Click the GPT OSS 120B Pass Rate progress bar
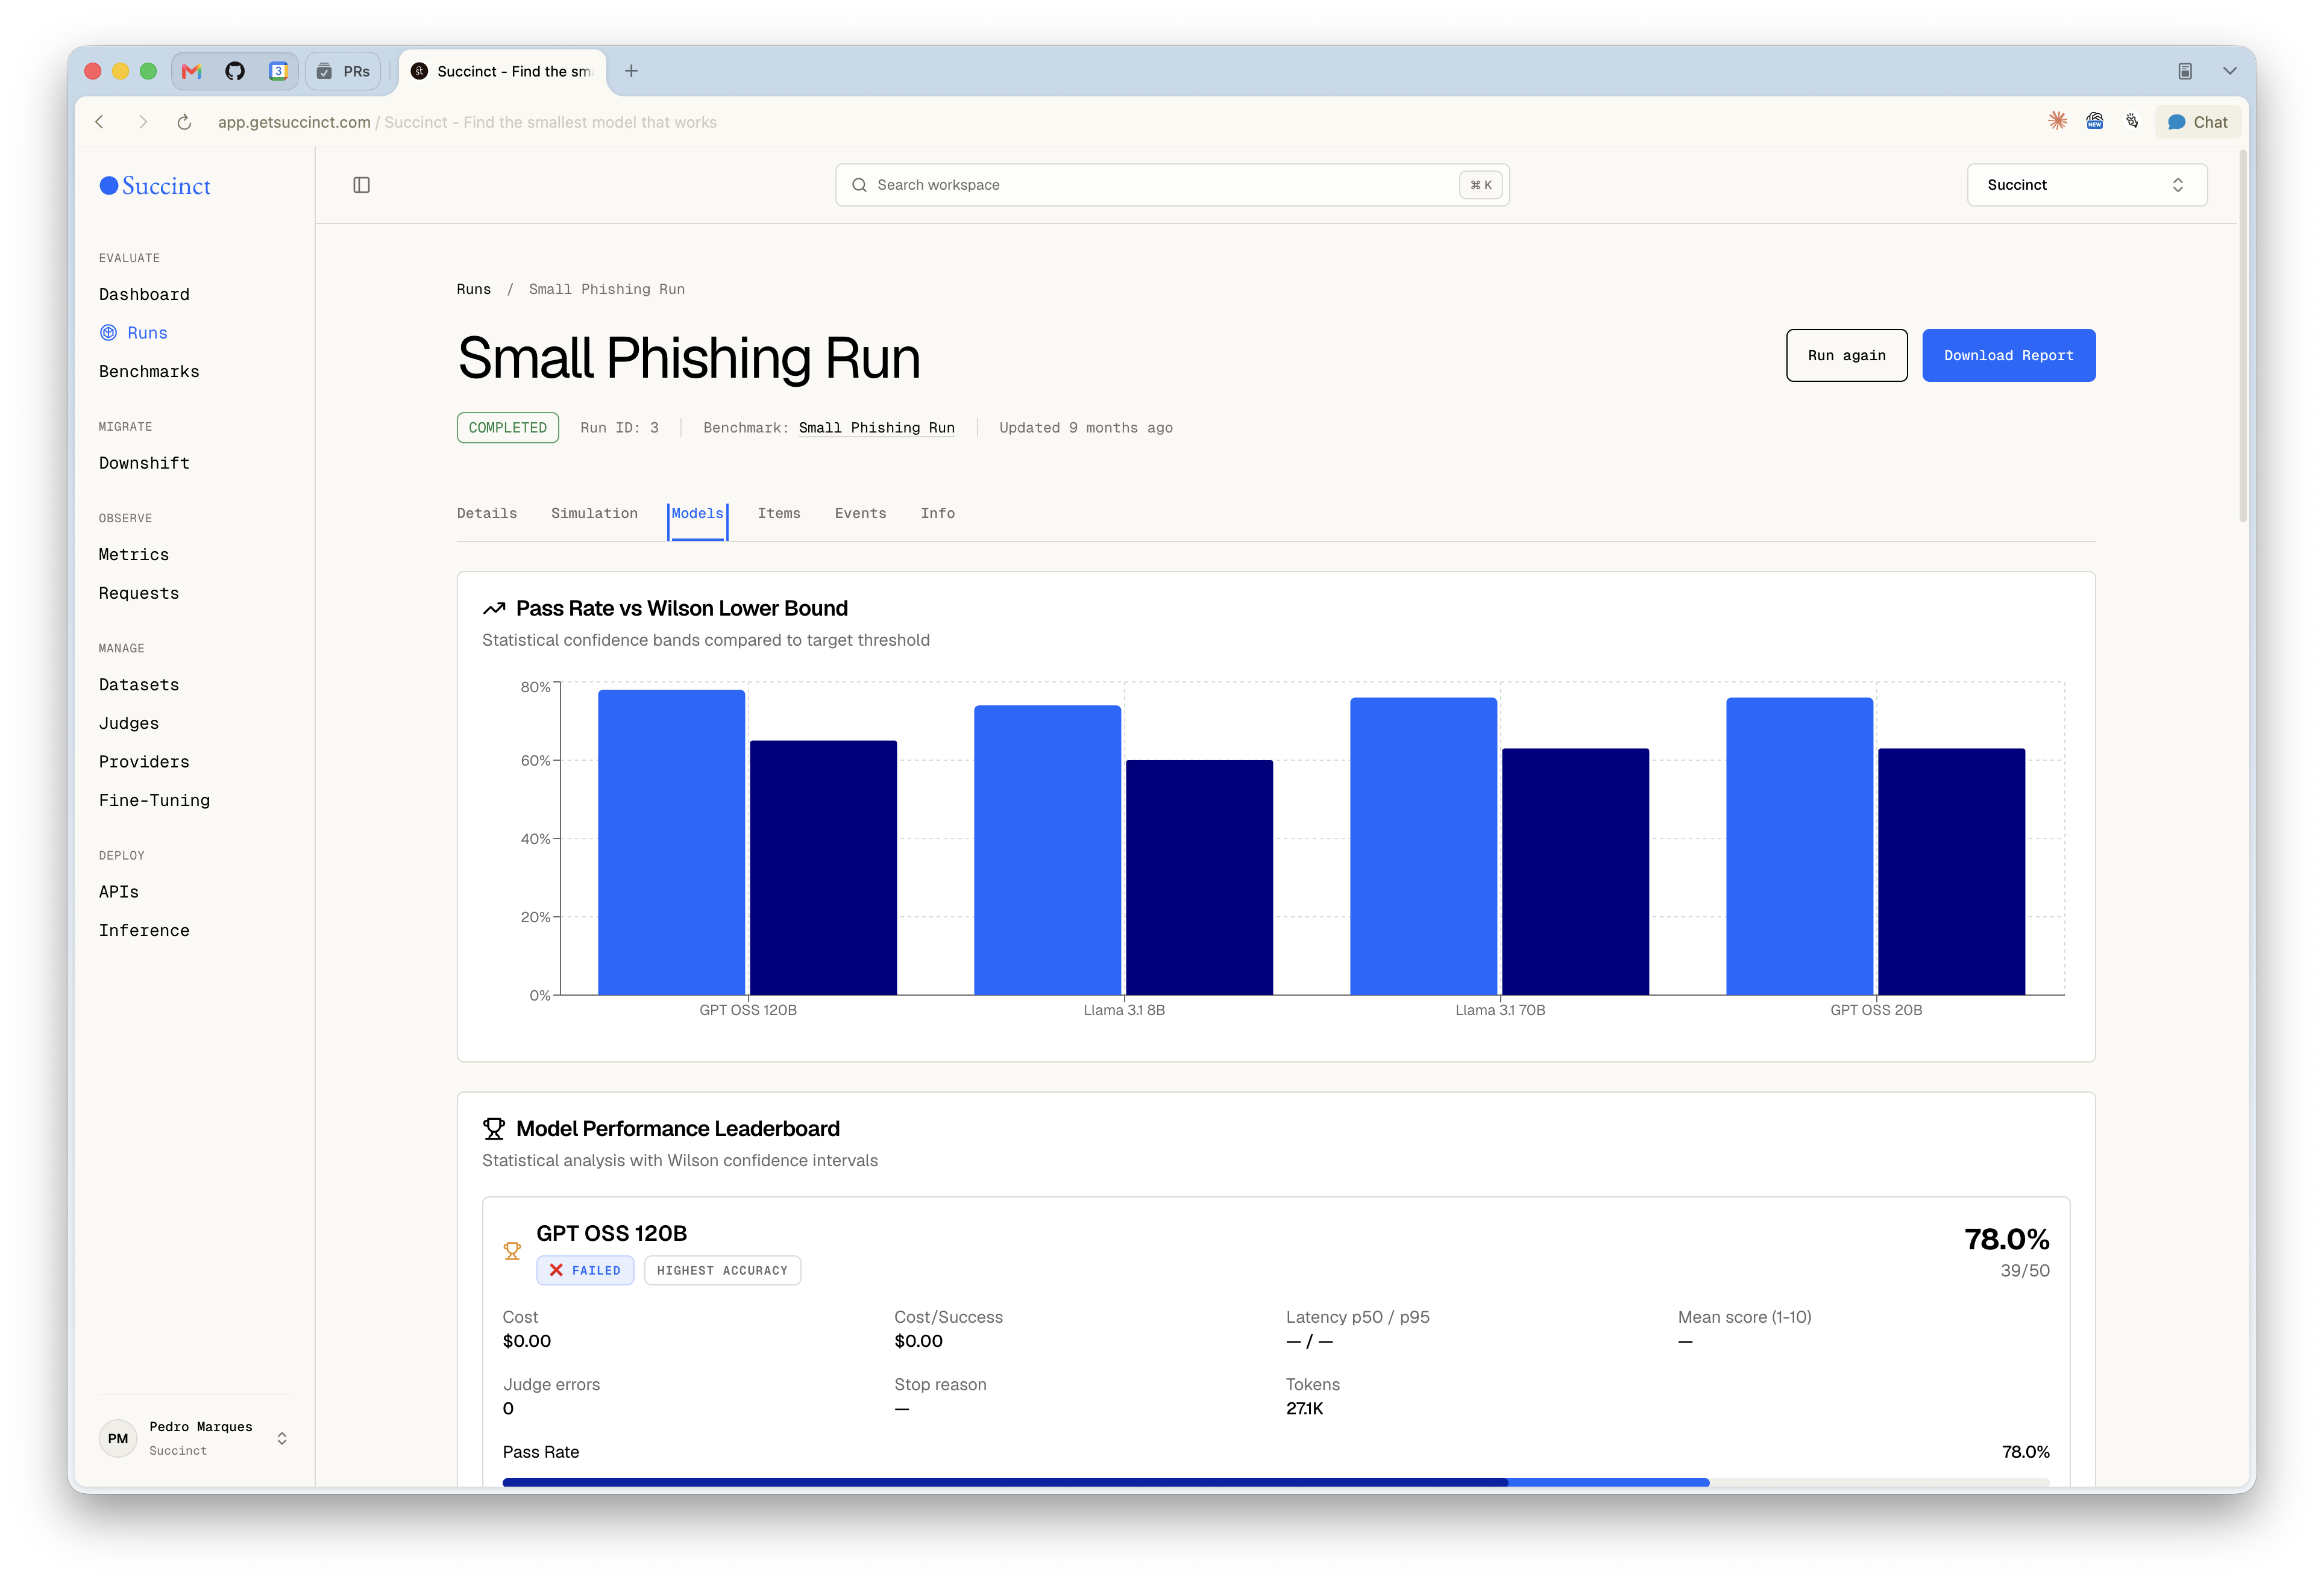 pos(1275,1482)
